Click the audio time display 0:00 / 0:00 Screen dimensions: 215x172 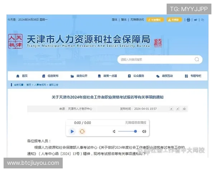82,123
